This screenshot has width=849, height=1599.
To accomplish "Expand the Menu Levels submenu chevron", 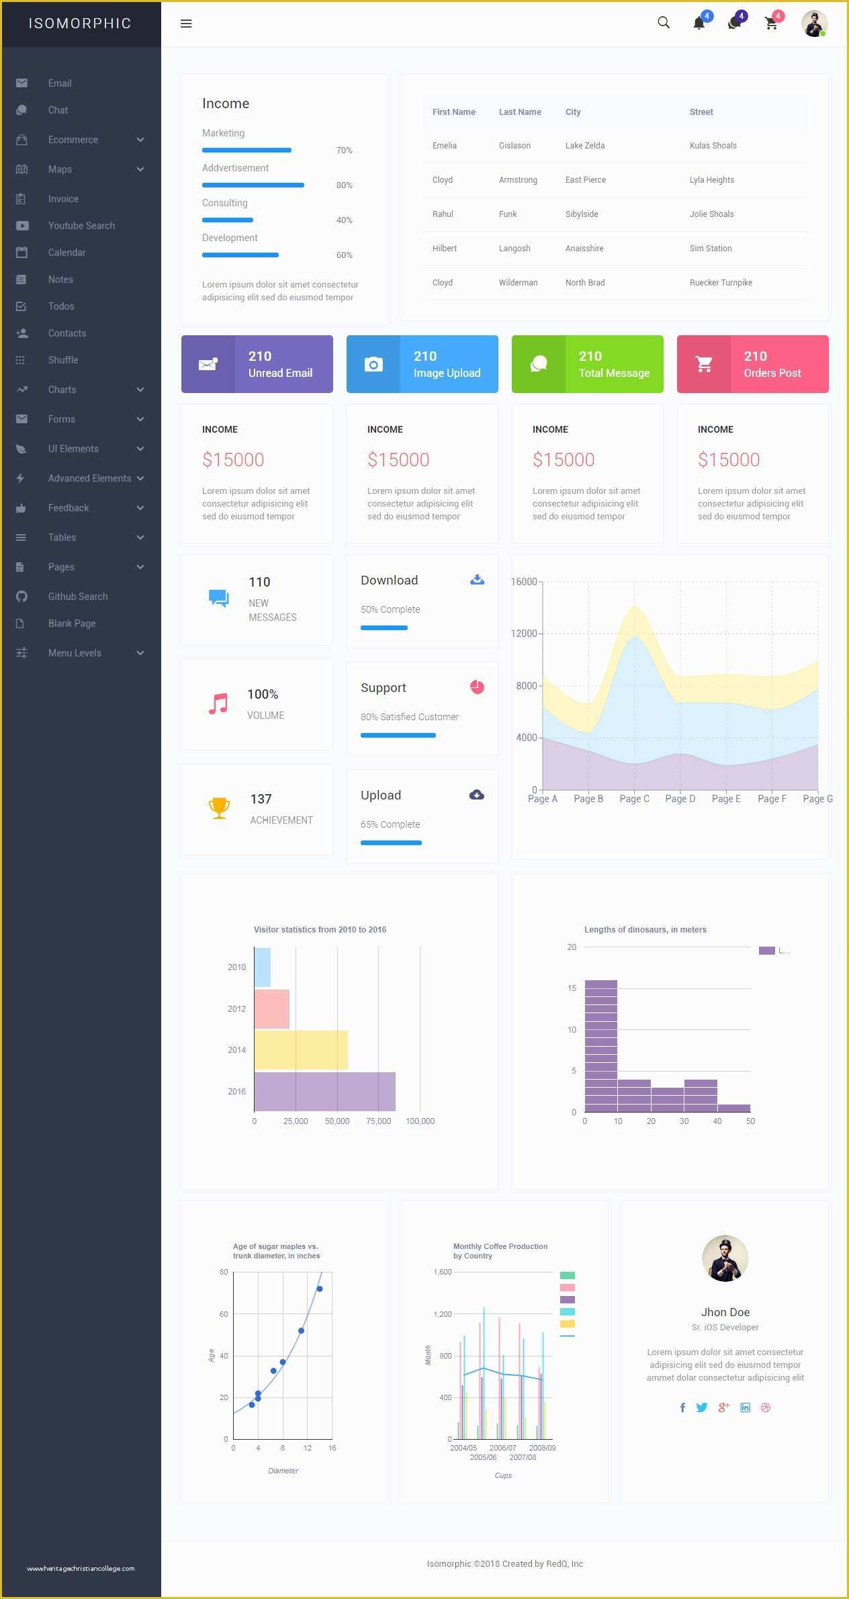I will point(140,653).
